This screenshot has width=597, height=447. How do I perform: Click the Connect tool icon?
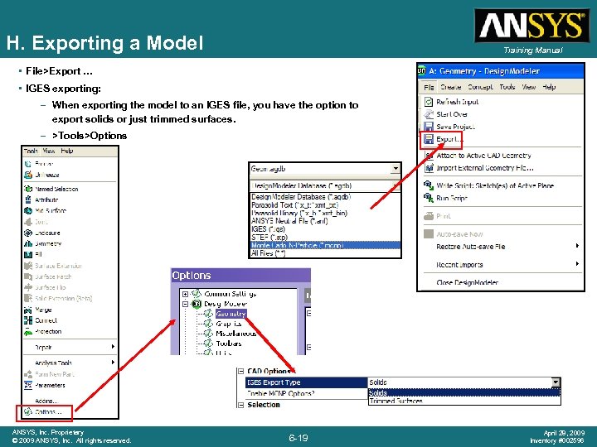[28, 320]
